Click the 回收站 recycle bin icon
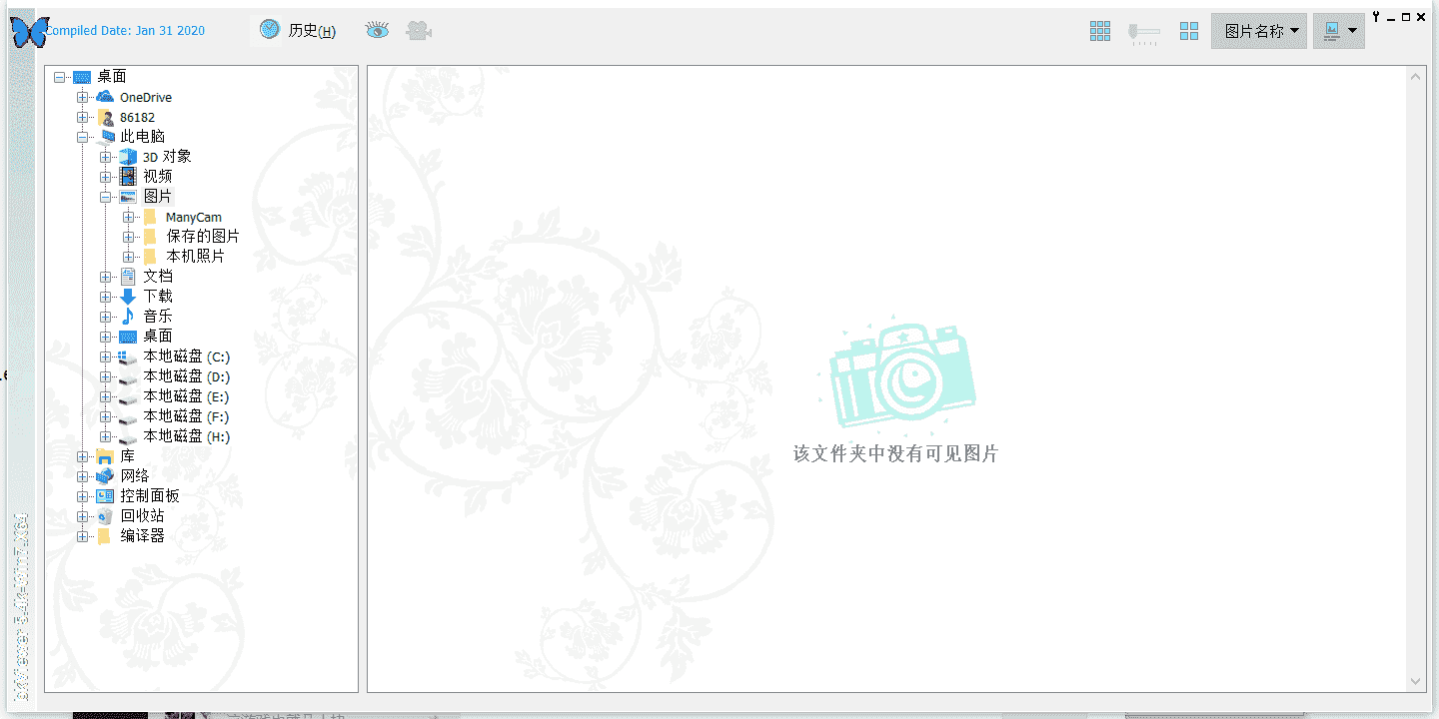1439x719 pixels. [105, 516]
